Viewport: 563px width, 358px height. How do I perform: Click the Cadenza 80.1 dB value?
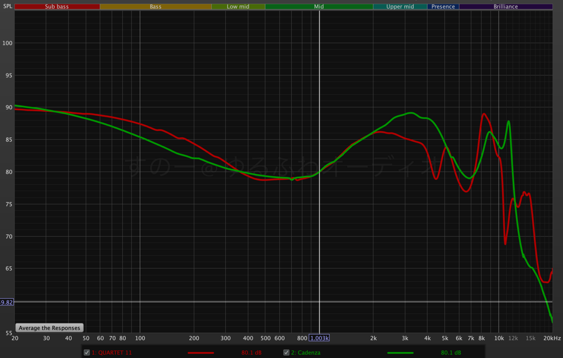point(451,352)
